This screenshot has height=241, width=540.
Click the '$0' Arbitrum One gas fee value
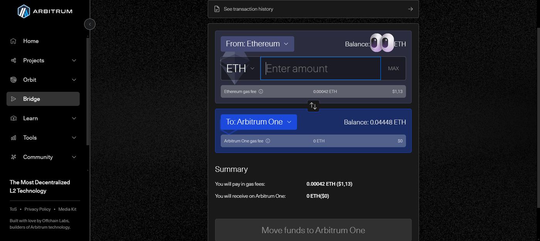400,141
